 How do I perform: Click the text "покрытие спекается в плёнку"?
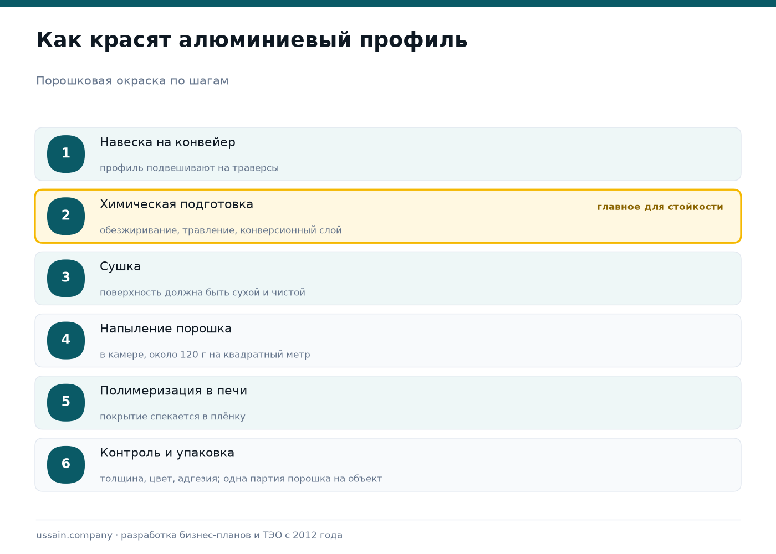click(x=172, y=417)
